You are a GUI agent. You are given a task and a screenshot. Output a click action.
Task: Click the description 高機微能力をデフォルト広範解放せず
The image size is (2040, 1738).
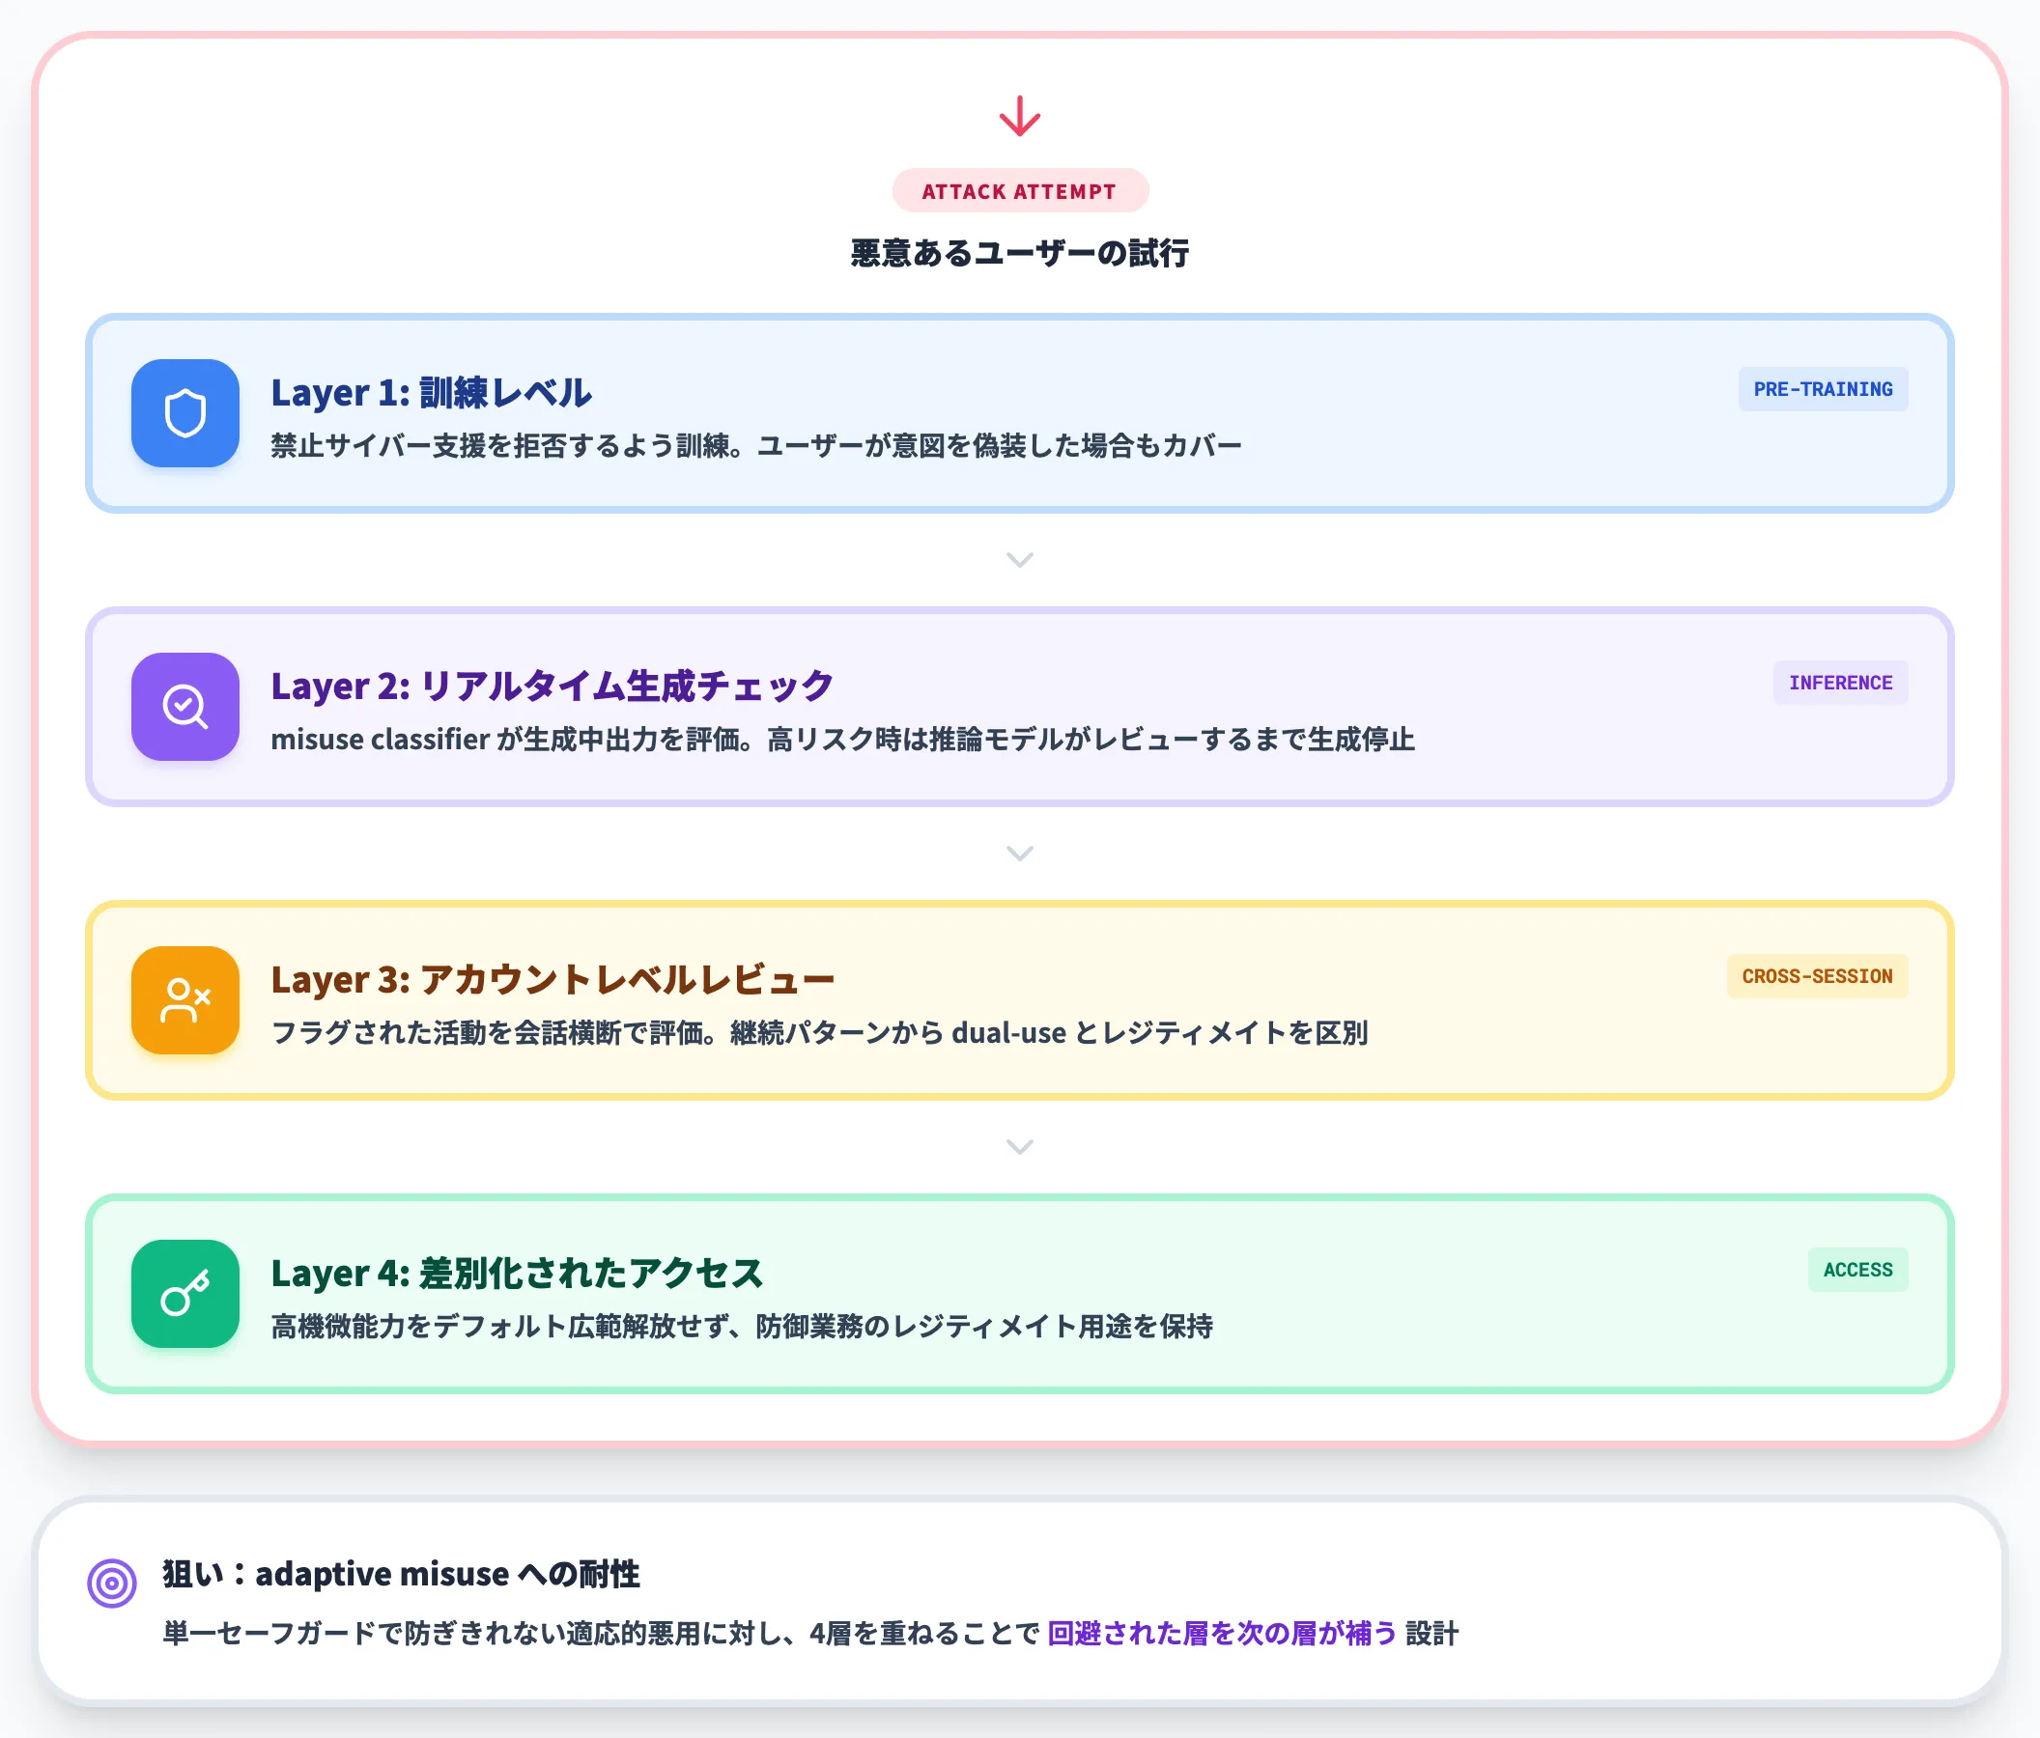742,1326
